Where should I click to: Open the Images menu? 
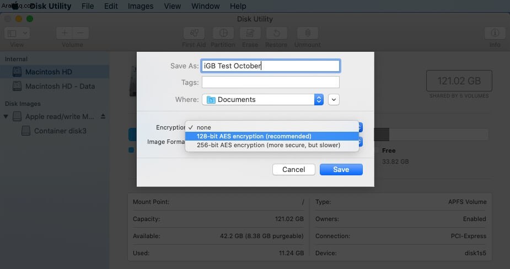tap(141, 6)
